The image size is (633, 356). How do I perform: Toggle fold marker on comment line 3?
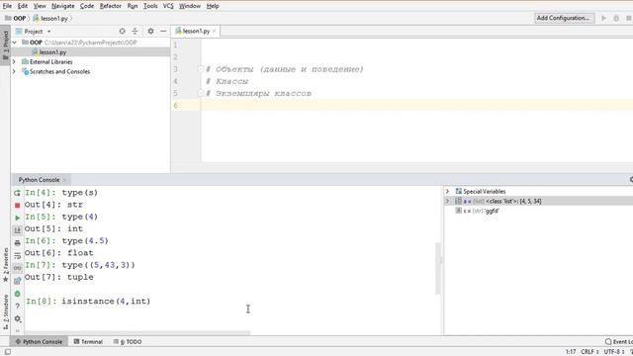click(201, 69)
